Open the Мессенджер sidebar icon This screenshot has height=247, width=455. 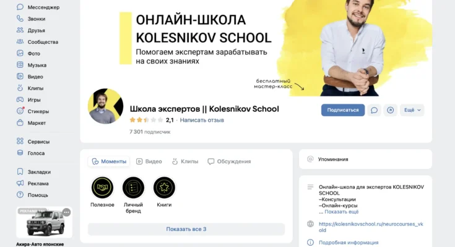pos(20,7)
